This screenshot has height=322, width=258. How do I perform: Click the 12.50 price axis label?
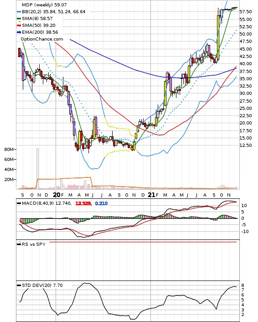pyautogui.click(x=246, y=145)
